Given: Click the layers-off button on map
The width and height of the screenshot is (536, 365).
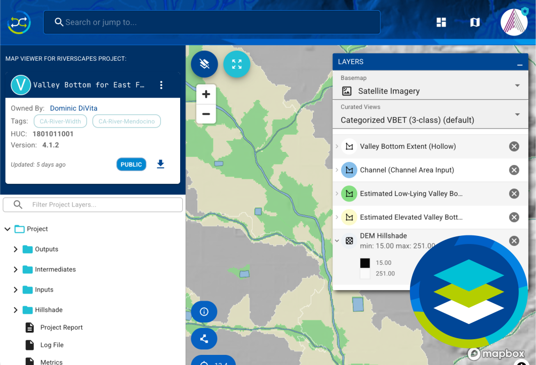Looking at the screenshot, I should [x=204, y=64].
